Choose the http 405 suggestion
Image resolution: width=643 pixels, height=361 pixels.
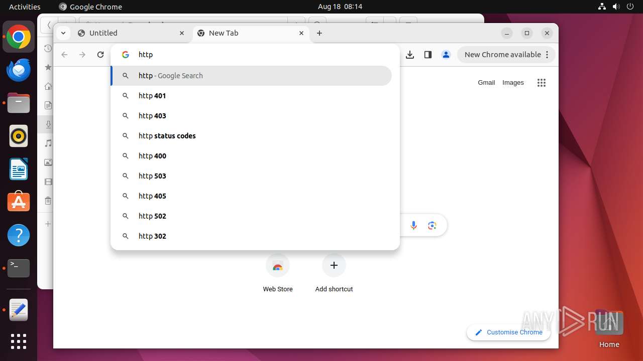pyautogui.click(x=251, y=196)
